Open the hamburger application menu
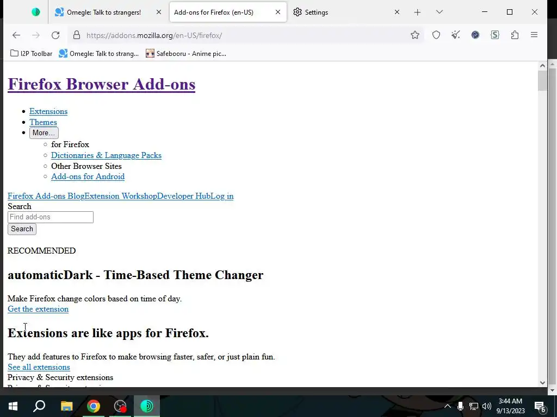This screenshot has height=417, width=557. [534, 35]
